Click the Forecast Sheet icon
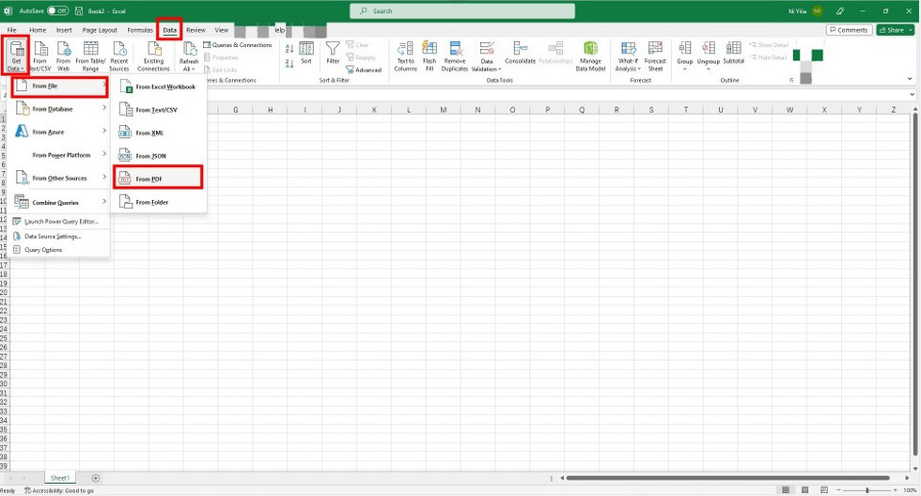Screen dimensions: 921x496 655,55
